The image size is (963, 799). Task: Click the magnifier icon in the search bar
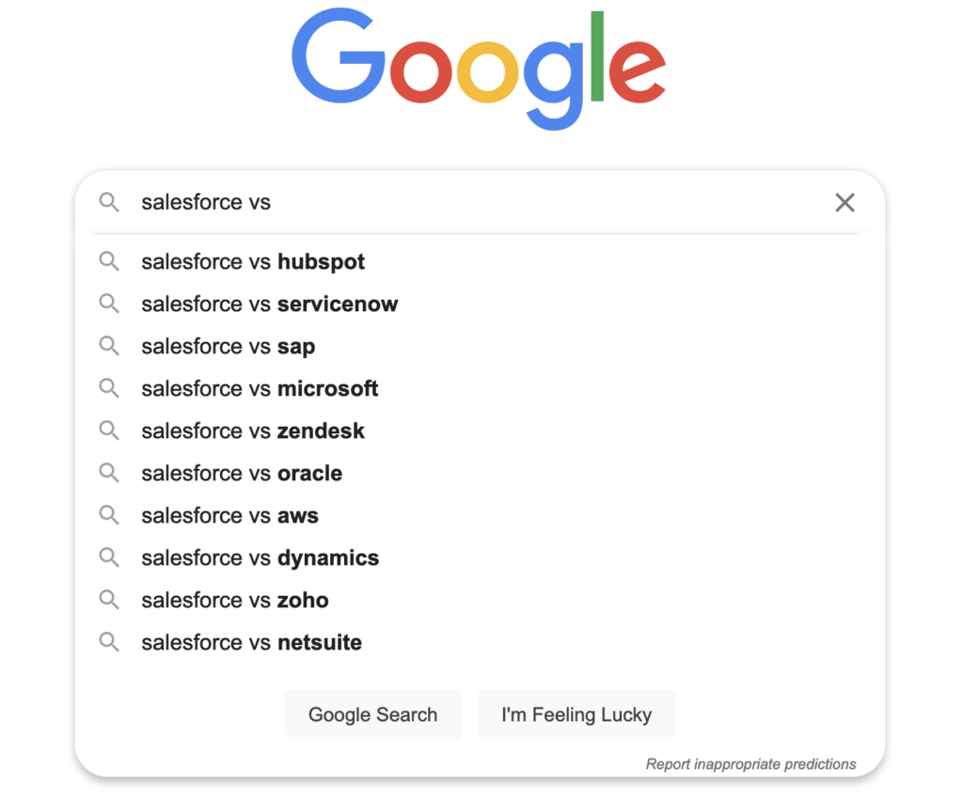point(109,202)
